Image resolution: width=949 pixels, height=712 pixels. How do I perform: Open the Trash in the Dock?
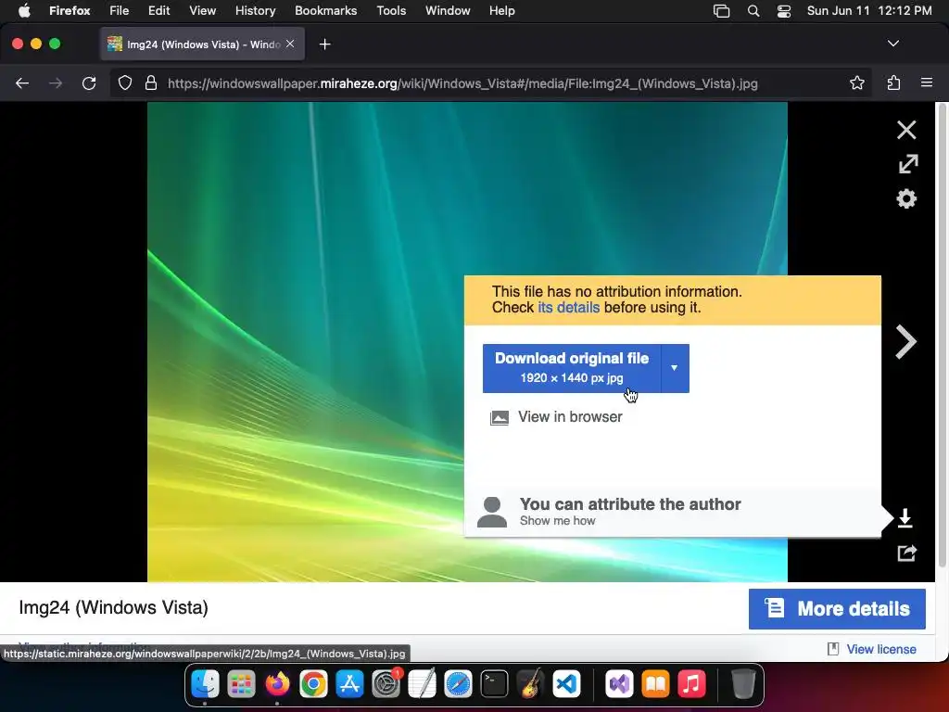[743, 684]
